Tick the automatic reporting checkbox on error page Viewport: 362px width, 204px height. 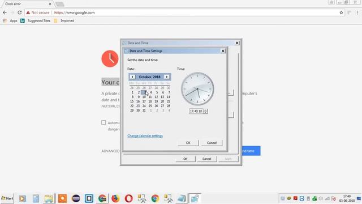click(104, 122)
